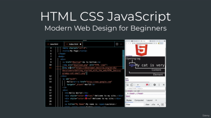Toggle the .cls class editor button

(153, 105)
